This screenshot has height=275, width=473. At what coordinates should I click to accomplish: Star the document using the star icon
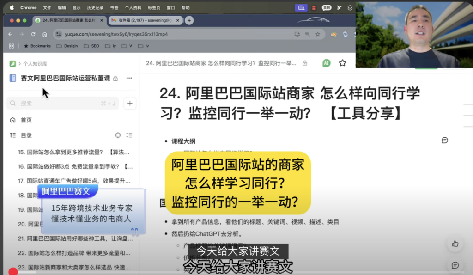(342, 62)
